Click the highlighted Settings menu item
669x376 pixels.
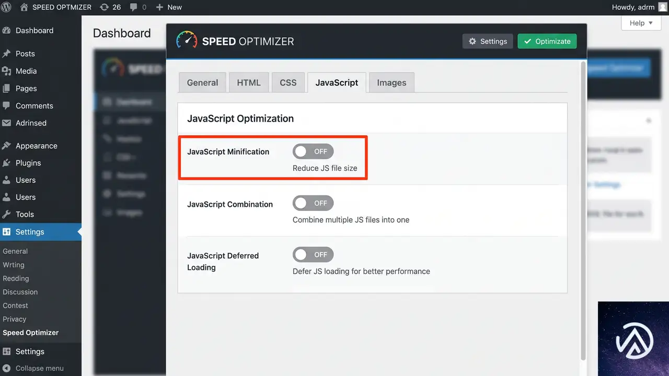click(41, 232)
